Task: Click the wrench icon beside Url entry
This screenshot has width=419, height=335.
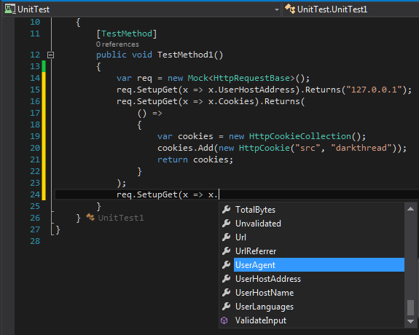Action: click(x=227, y=237)
